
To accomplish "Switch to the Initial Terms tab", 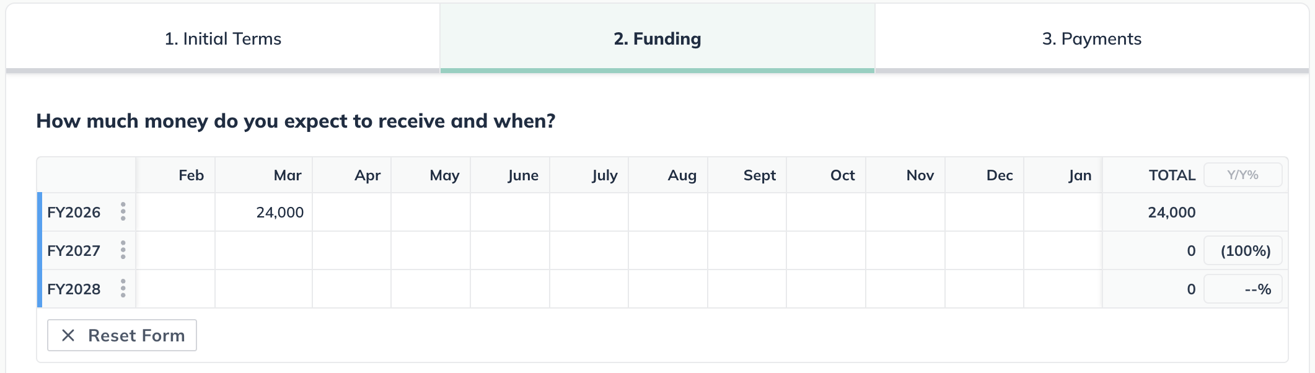I will (x=223, y=38).
